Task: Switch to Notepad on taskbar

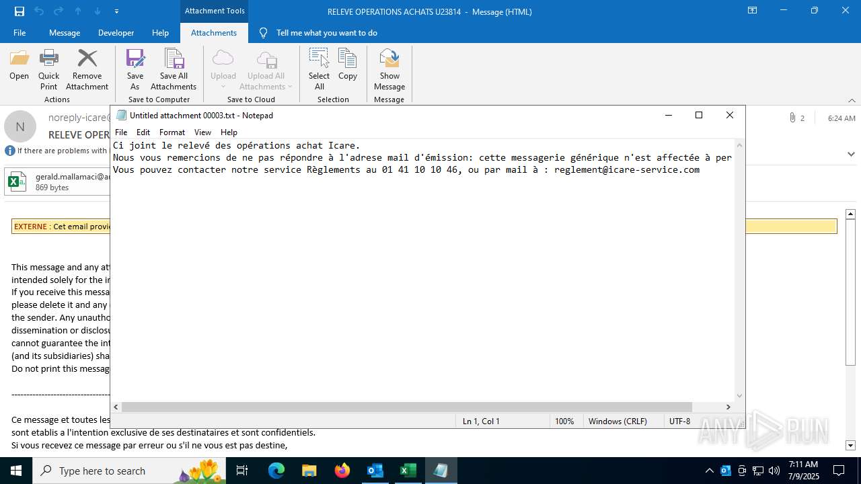Action: 441,471
